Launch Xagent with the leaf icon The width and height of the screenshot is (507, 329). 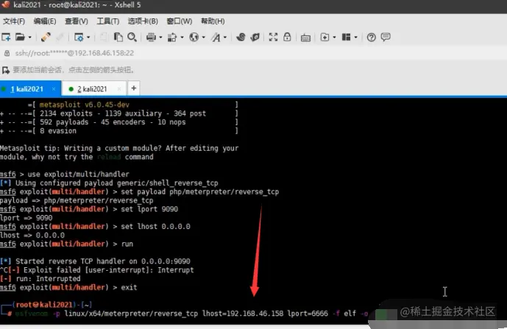255,38
